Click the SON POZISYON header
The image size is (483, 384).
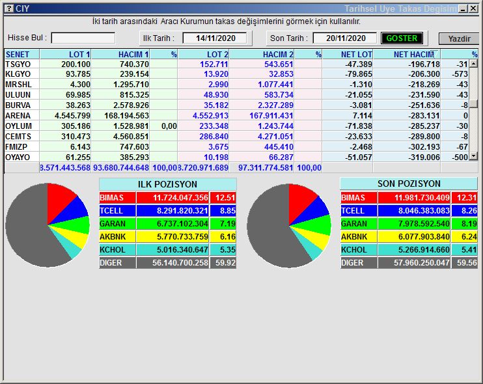[x=409, y=184]
